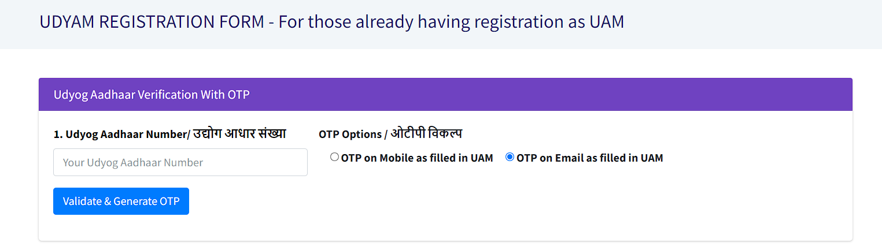This screenshot has height=250, width=882.
Task: Click the words 'For those already having registration as UAM'
Action: click(451, 22)
